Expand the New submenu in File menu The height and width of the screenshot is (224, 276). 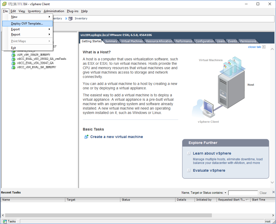coord(49,17)
